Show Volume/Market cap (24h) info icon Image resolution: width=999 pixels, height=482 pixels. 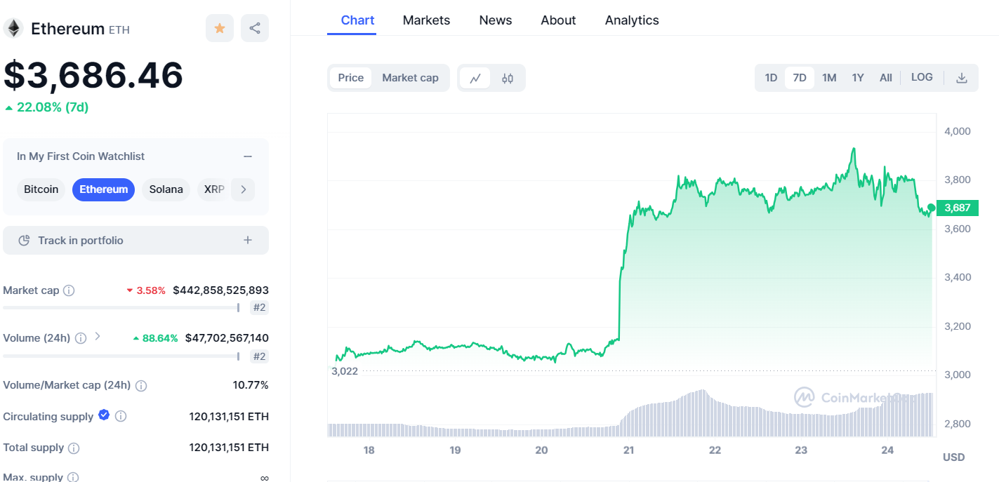[x=141, y=386]
